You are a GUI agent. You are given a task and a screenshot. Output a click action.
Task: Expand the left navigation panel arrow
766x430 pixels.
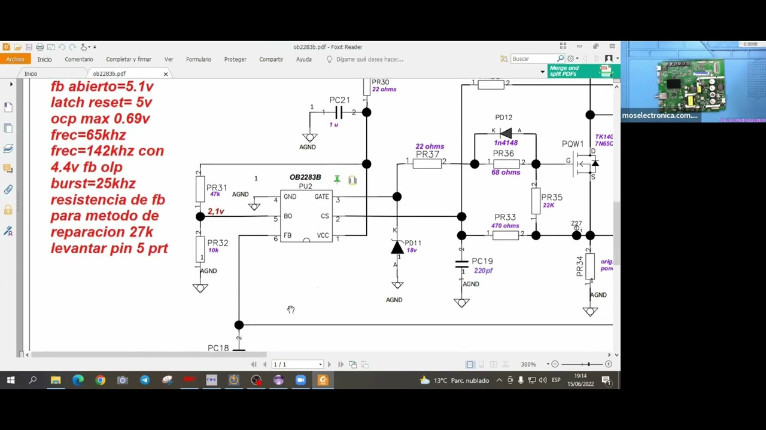click(11, 84)
